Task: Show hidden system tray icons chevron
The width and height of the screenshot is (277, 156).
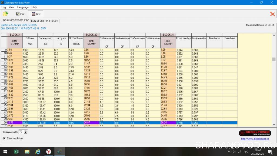Action: pos(229,152)
